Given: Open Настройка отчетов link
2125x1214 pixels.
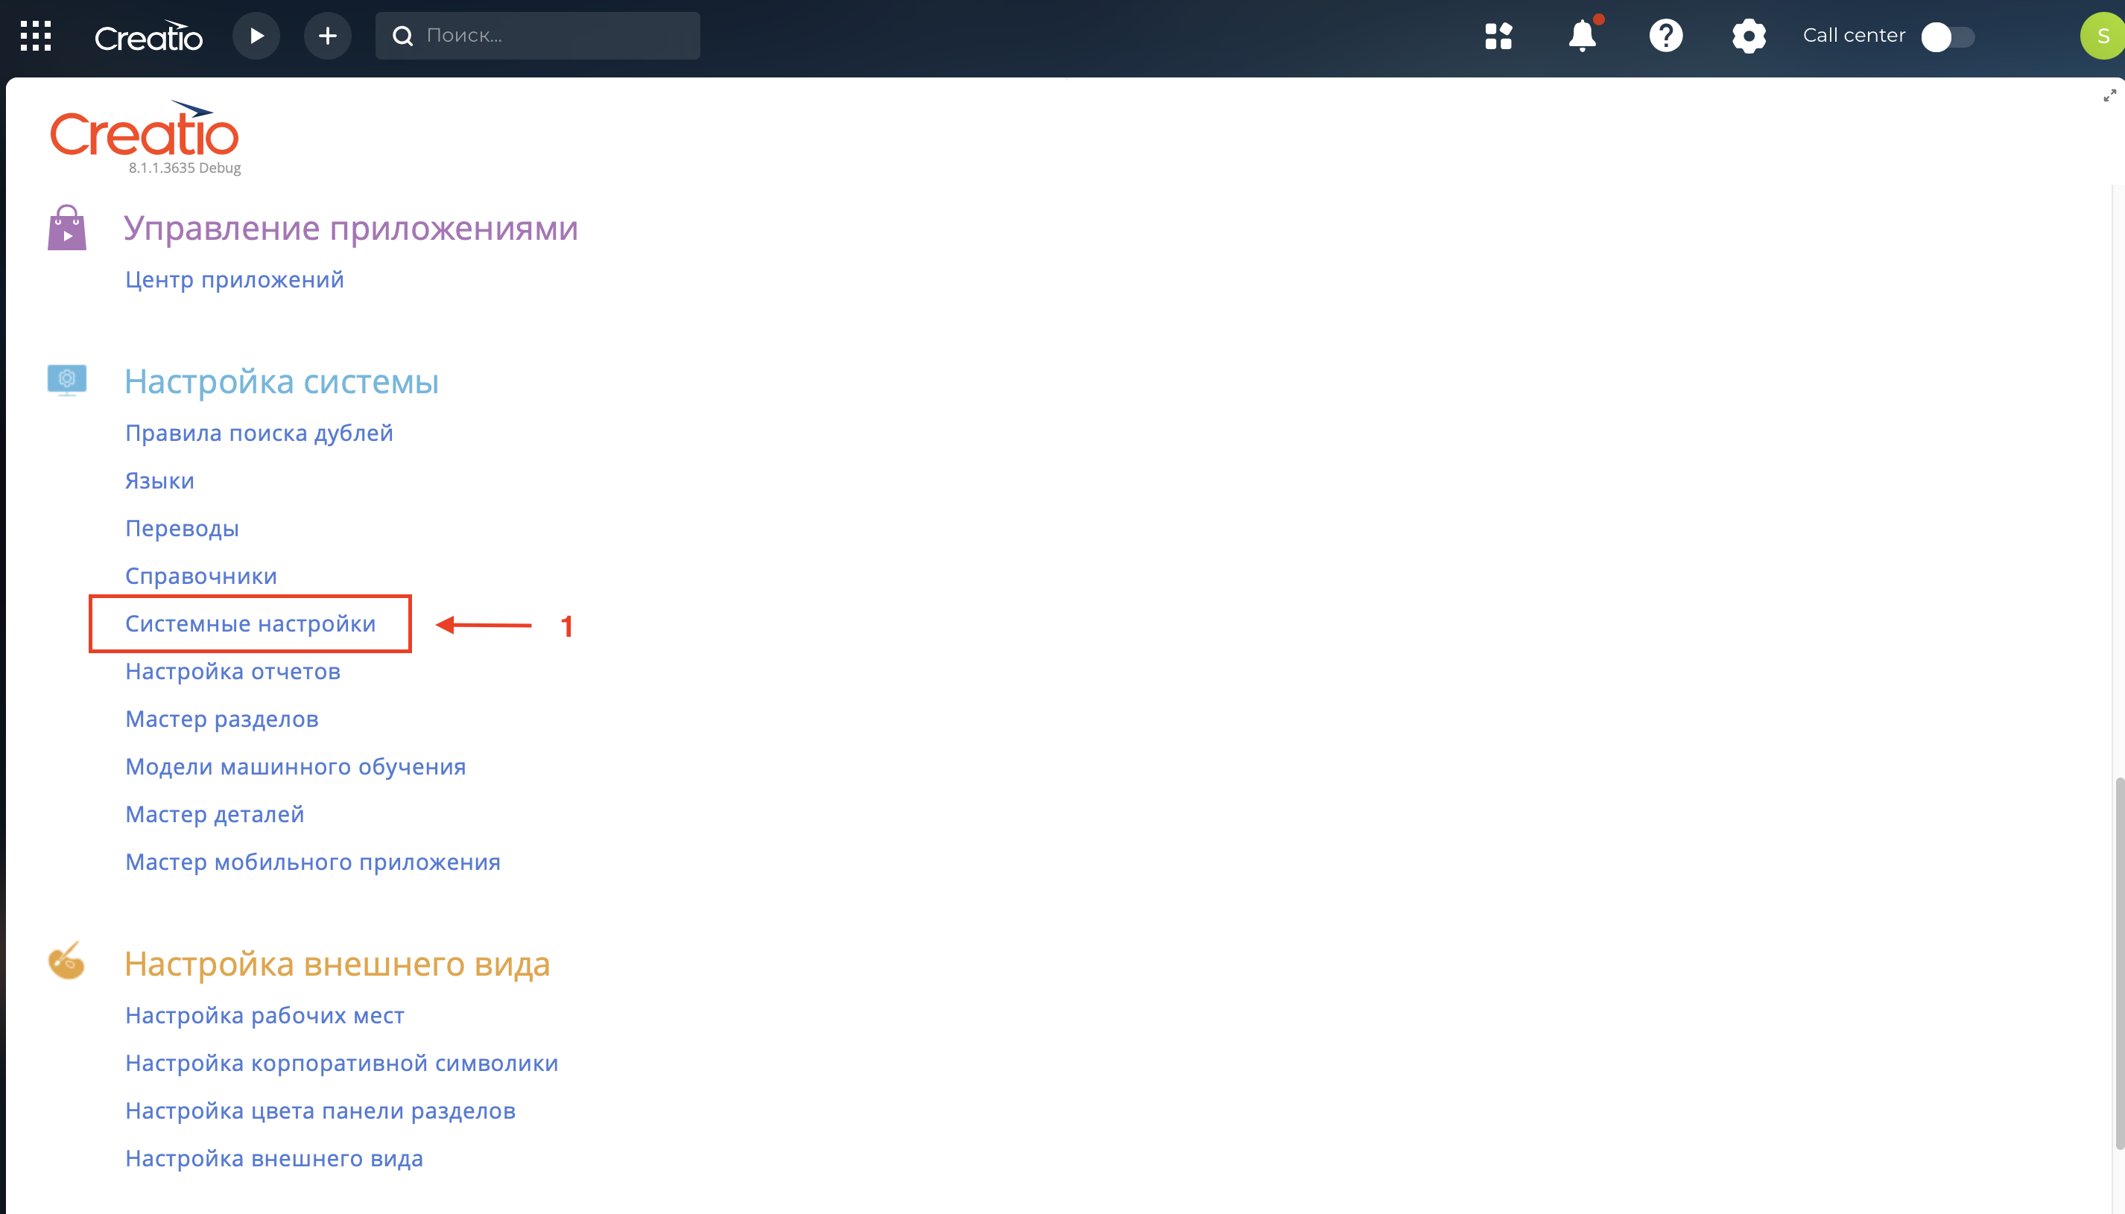Looking at the screenshot, I should (232, 671).
